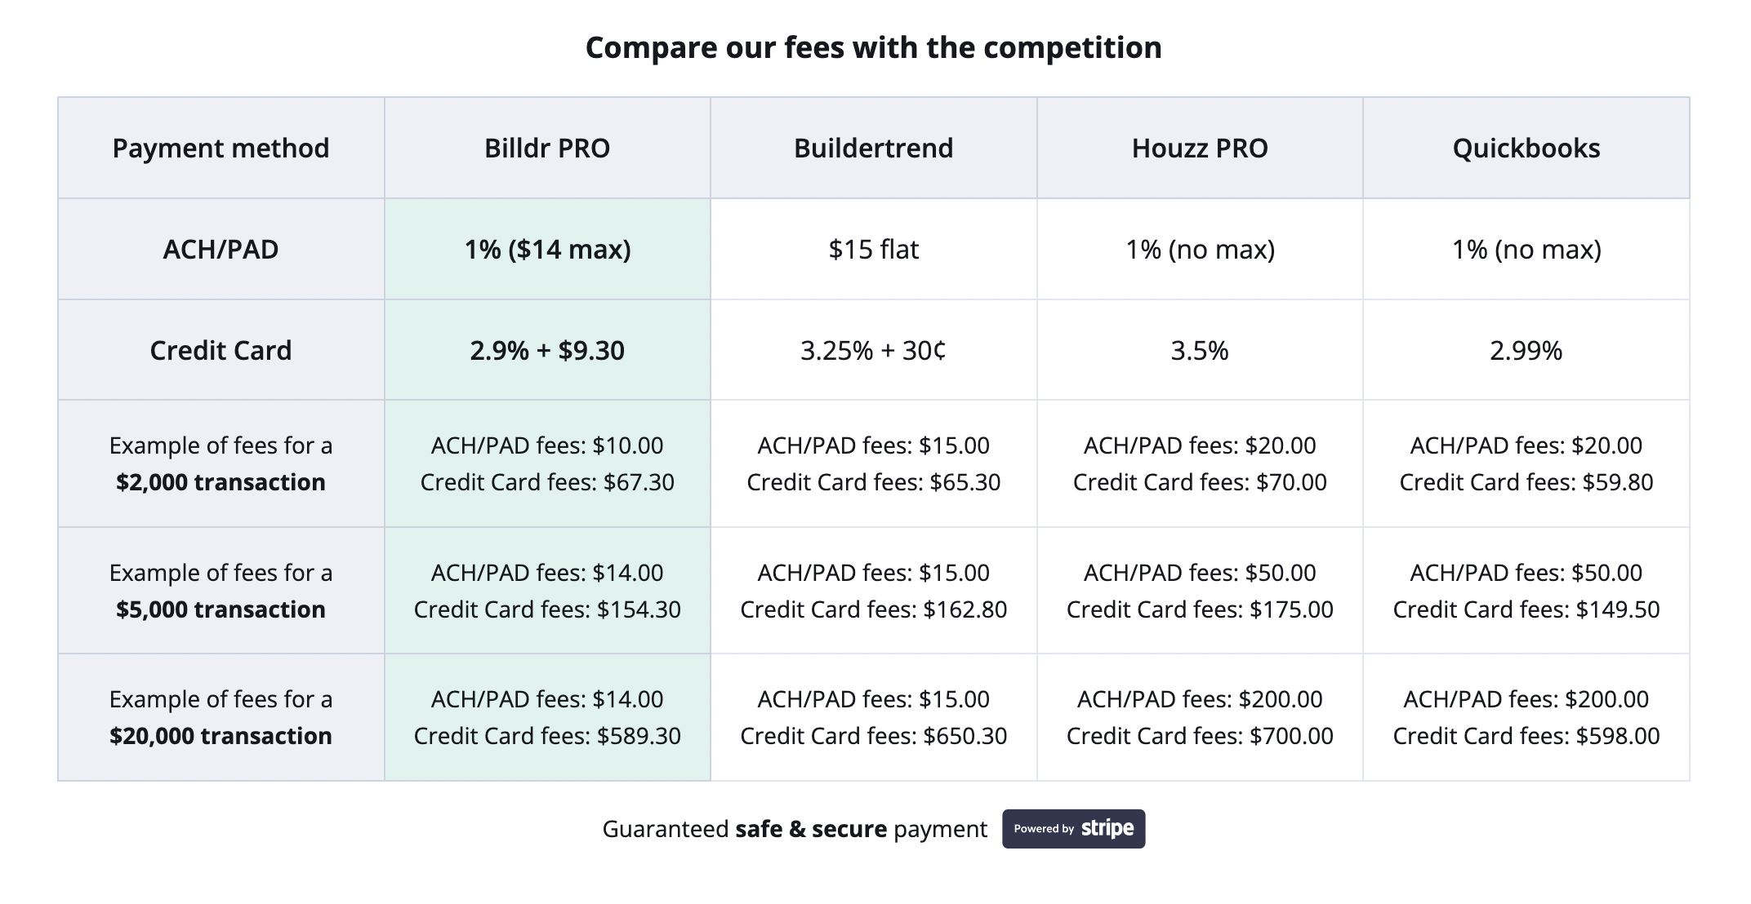This screenshot has width=1751, height=904.
Task: Click the Buildertrend column header
Action: (x=873, y=148)
